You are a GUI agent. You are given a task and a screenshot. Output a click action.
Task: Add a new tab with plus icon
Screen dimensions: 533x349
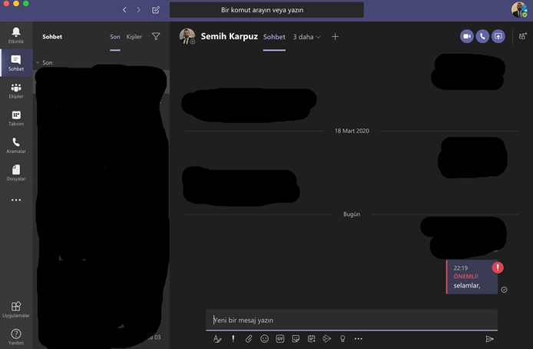click(335, 36)
